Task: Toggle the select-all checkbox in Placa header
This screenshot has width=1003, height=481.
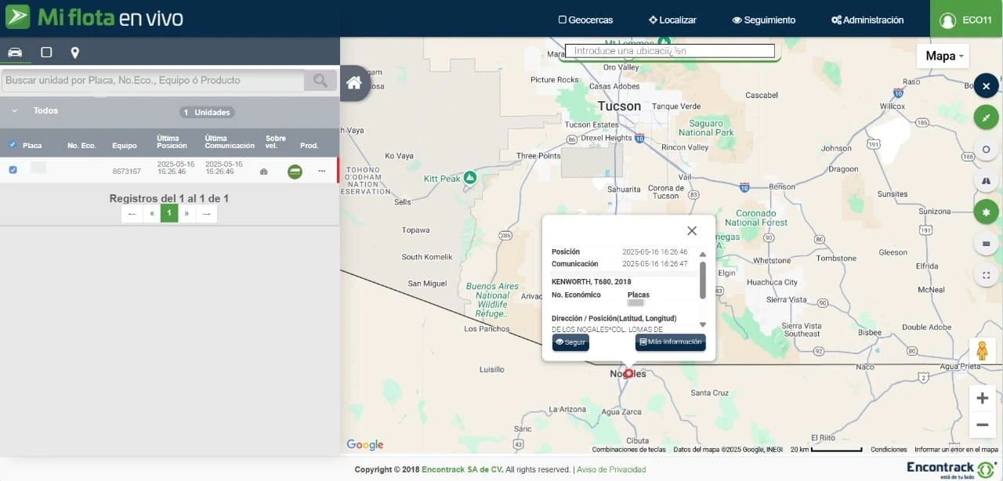Action: point(12,144)
